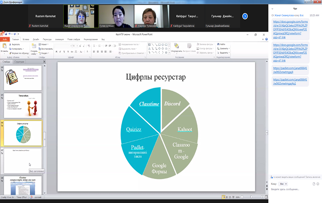The image size is (322, 203).
Task: Open the Структура pane tab
Action: coord(19,61)
